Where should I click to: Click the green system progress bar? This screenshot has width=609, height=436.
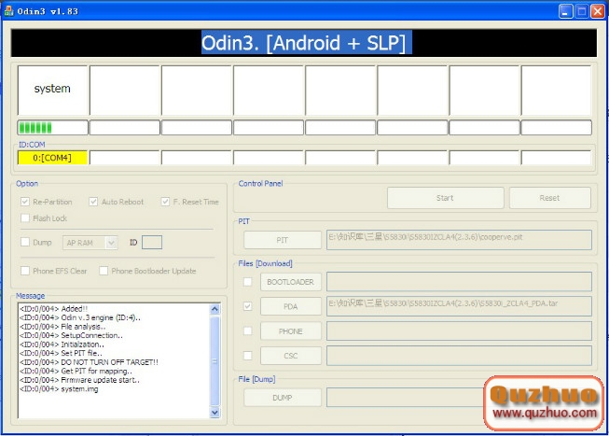52,128
